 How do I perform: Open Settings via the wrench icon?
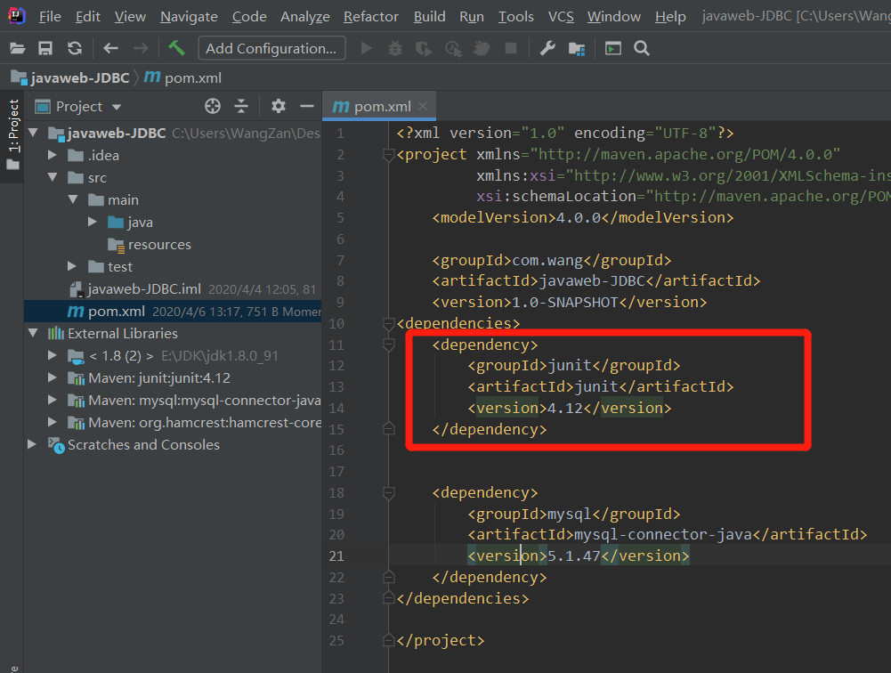coord(547,49)
